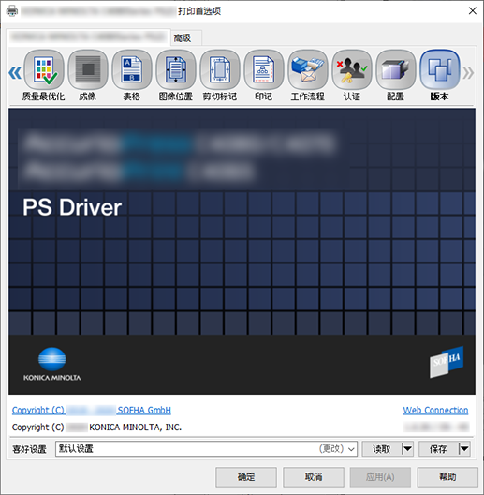Select the 工作流程 workflow icon
The image size is (484, 495).
click(x=308, y=70)
